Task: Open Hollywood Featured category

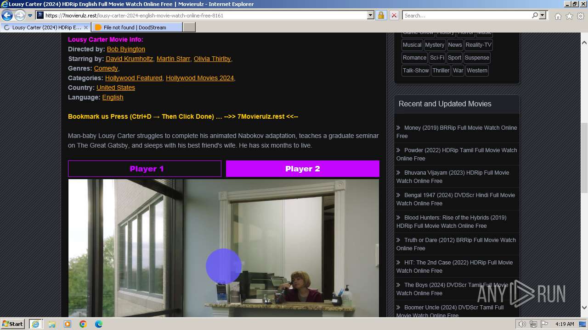Action: (x=134, y=78)
